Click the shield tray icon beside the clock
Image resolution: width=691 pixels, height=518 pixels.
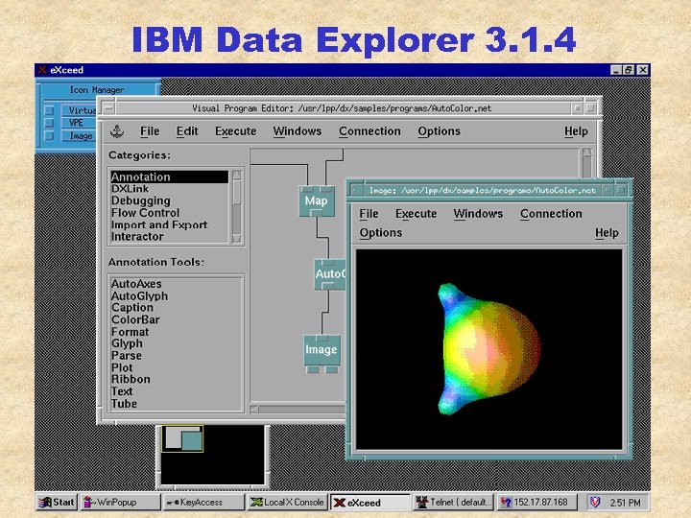(x=594, y=502)
